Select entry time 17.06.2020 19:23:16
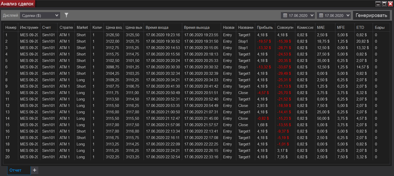Viewport: 394px width, 176px height. click(163, 35)
